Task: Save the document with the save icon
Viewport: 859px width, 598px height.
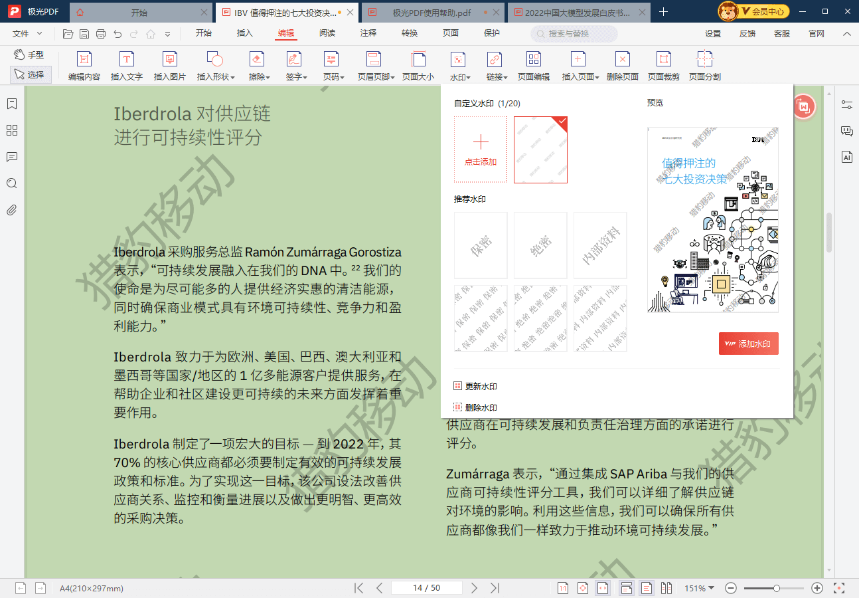Action: point(84,33)
